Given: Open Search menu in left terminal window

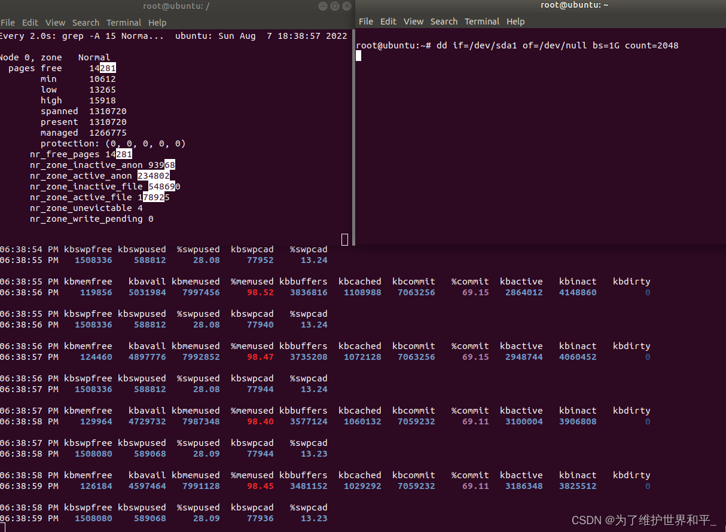Looking at the screenshot, I should point(86,23).
